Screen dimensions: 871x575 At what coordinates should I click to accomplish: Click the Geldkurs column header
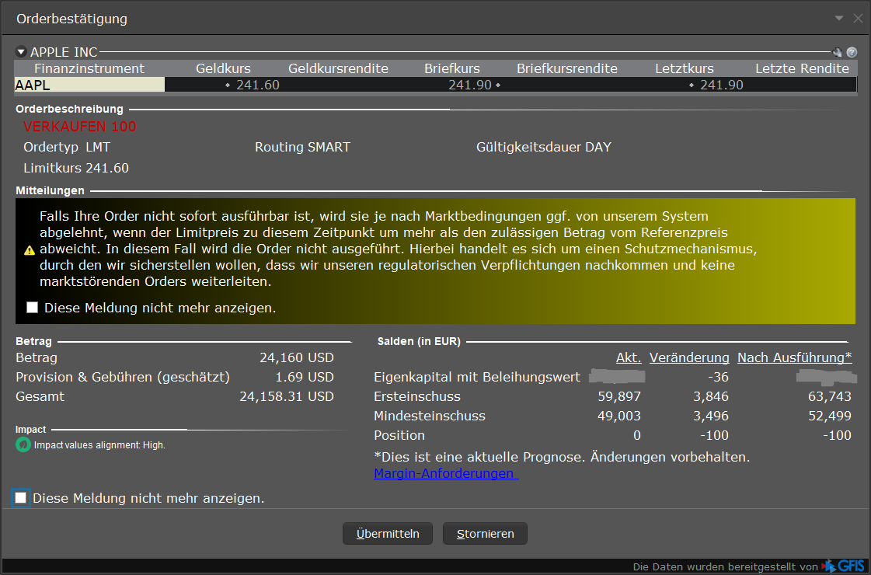tap(223, 68)
